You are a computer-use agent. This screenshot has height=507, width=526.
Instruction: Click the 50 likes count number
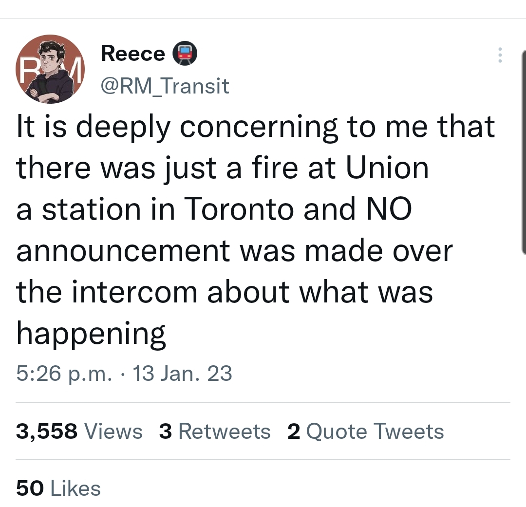tap(30, 488)
